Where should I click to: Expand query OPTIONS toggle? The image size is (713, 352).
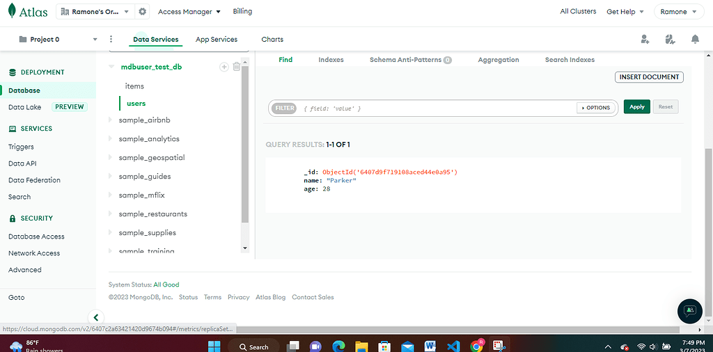click(595, 108)
